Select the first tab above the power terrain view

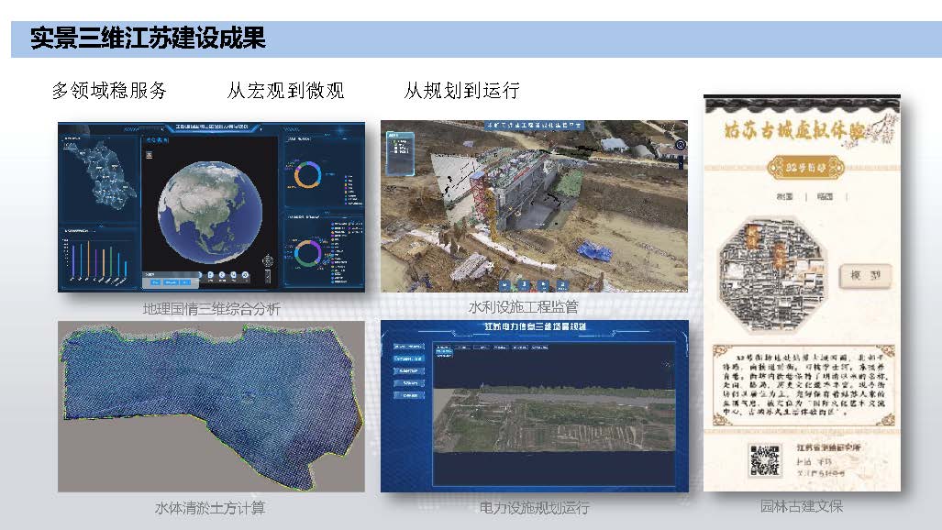point(443,348)
